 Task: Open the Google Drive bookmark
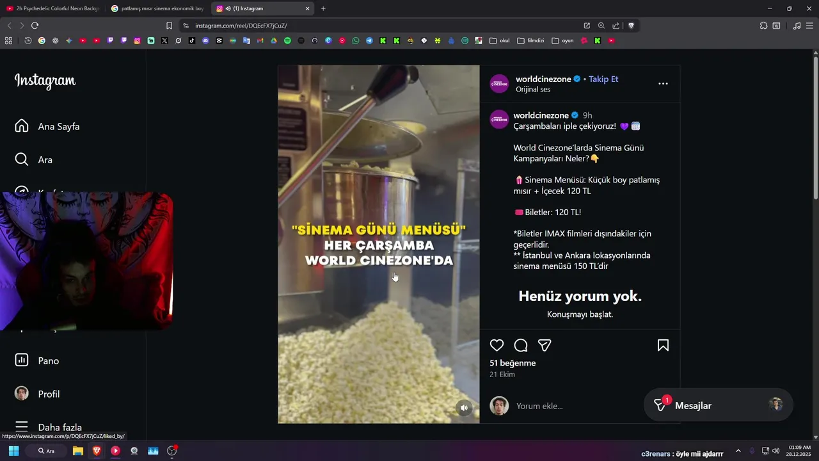274,40
